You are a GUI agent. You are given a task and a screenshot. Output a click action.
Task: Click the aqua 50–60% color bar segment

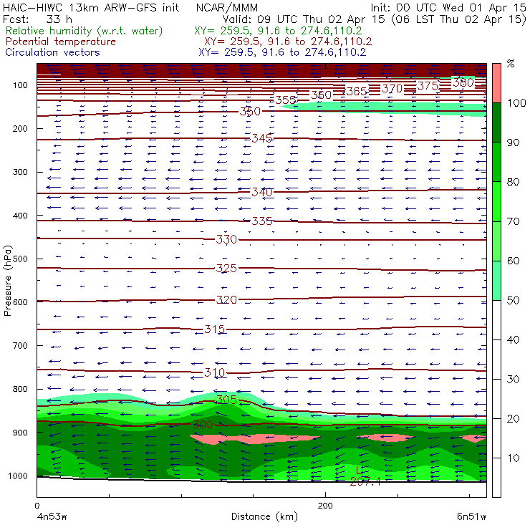(496, 281)
